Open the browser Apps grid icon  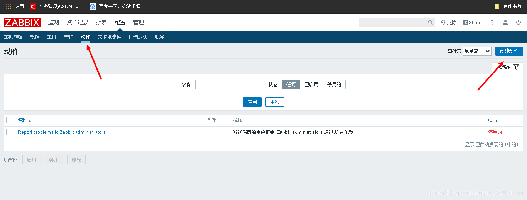(x=8, y=6)
